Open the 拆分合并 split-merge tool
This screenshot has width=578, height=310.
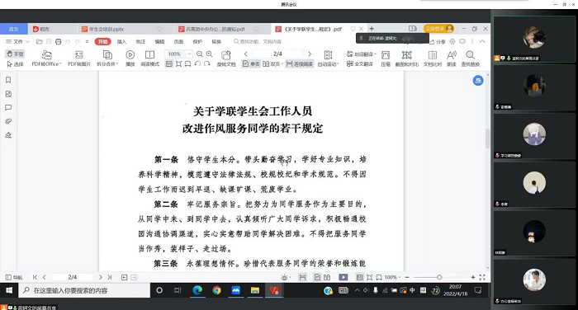(107, 59)
